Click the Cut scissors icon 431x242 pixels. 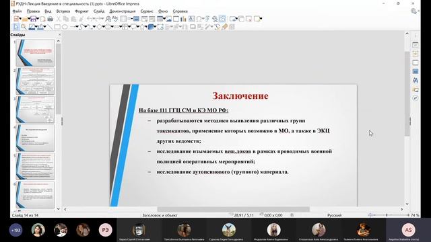(x=59, y=19)
